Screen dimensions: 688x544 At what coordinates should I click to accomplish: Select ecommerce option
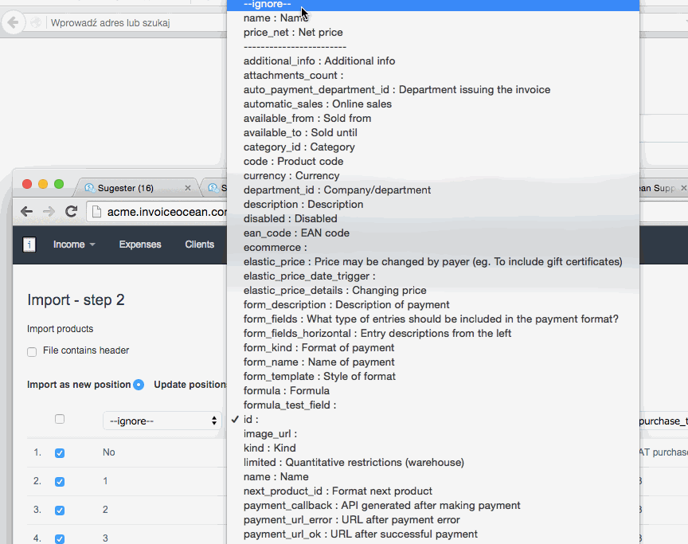point(433,248)
